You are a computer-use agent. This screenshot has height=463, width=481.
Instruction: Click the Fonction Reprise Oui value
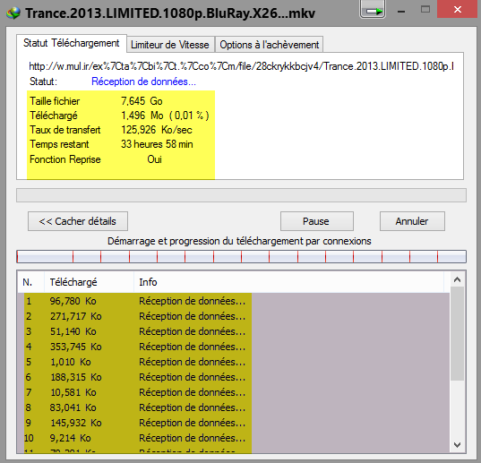point(154,159)
